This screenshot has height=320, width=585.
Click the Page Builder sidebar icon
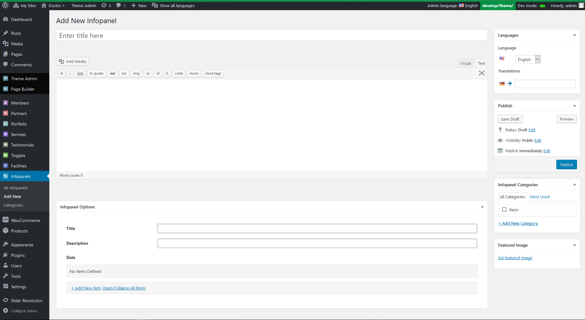6,89
